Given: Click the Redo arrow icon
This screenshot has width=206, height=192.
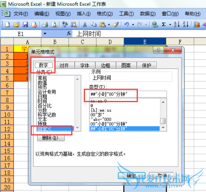Looking at the screenshot, I should pyautogui.click(x=140, y=25).
